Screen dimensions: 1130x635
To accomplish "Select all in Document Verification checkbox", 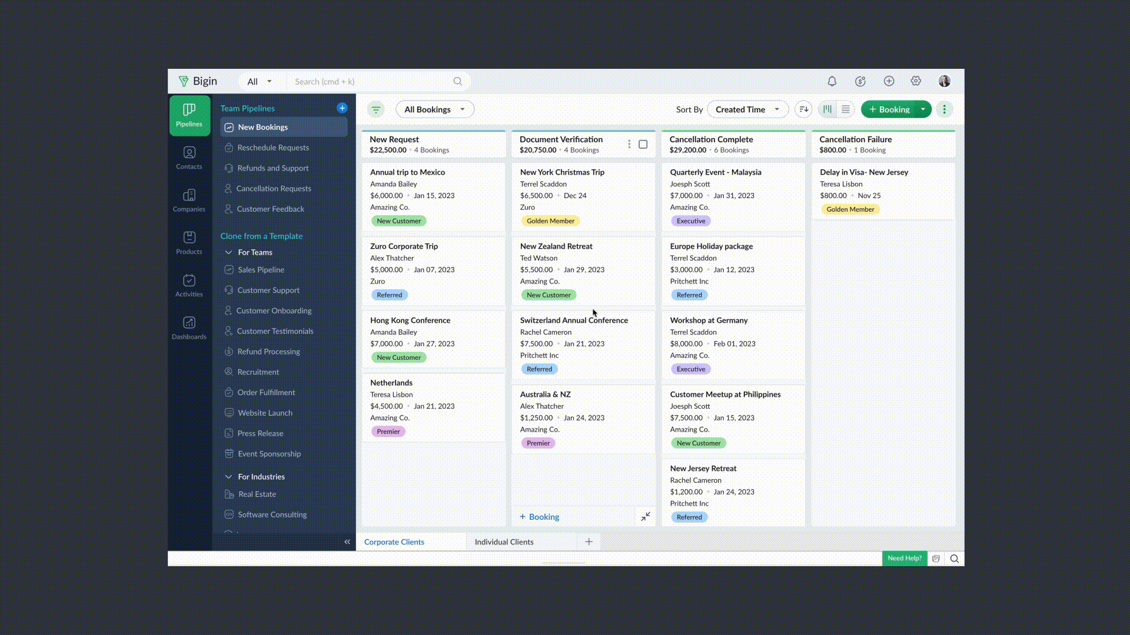I will (x=643, y=145).
